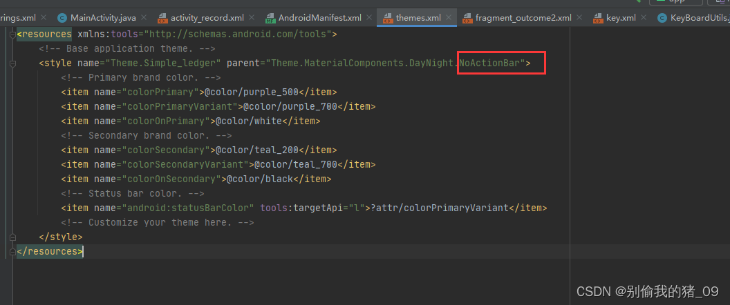Place cursor after closing resources tag

[x=84, y=252]
